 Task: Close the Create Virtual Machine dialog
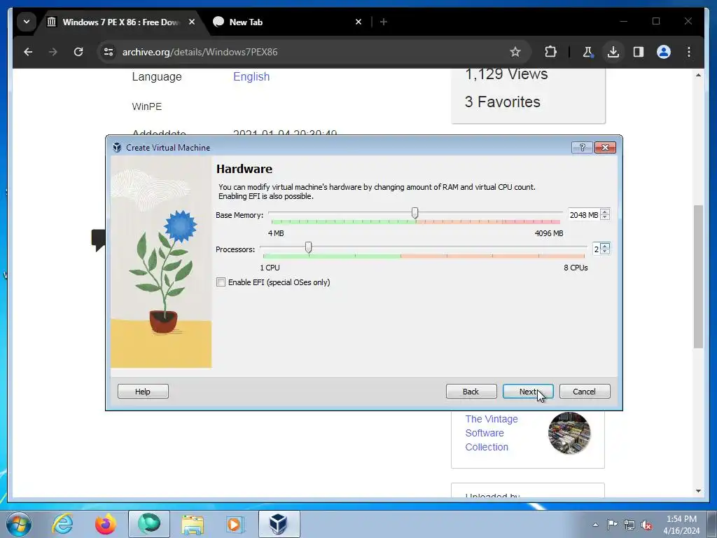(x=605, y=147)
